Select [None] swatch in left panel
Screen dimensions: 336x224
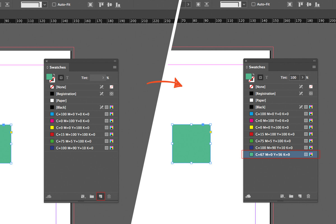coord(81,87)
